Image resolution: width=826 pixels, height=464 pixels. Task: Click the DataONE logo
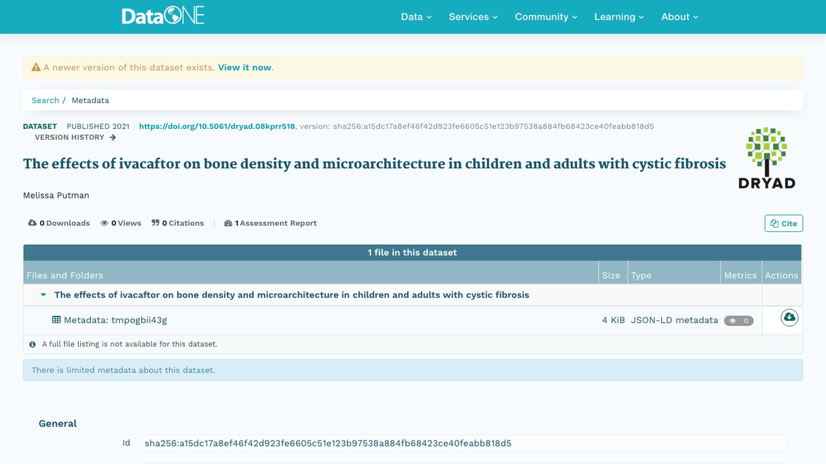coord(163,16)
